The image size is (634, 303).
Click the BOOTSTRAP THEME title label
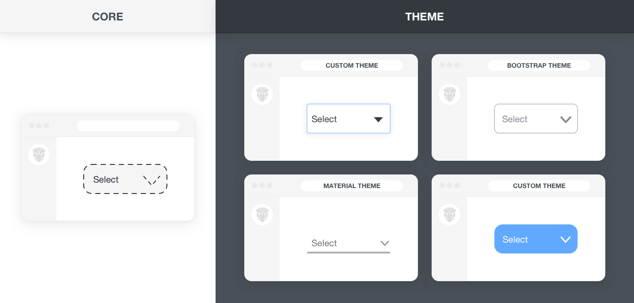pos(539,65)
